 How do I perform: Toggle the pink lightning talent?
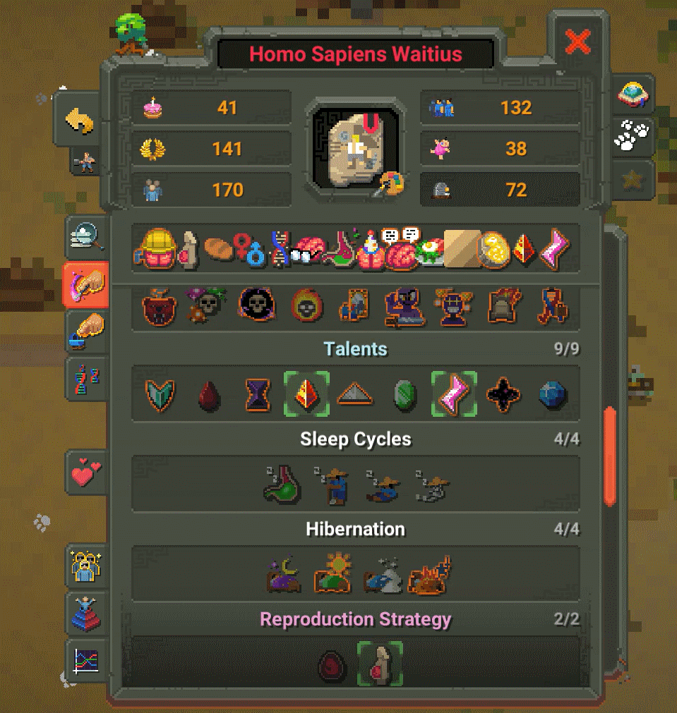(454, 394)
